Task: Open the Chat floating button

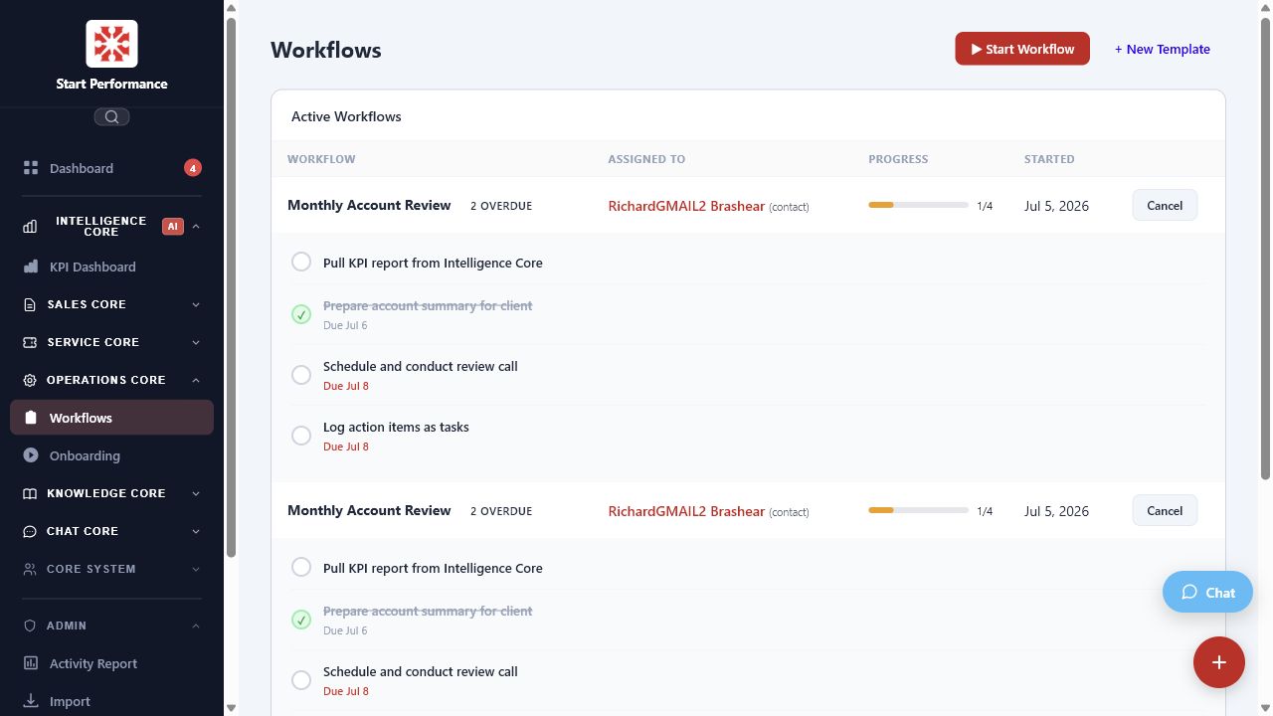Action: [x=1207, y=592]
